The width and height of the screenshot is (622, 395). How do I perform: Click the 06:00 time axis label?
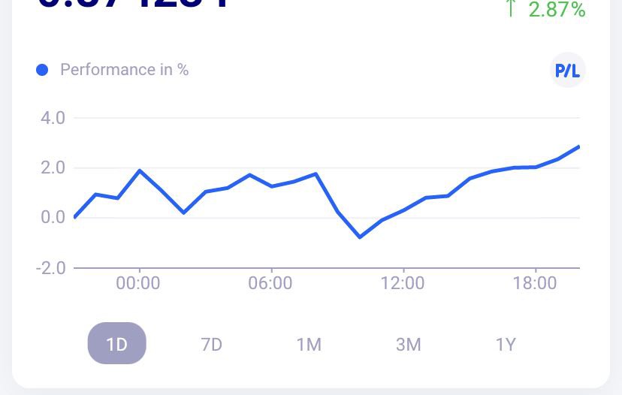[270, 283]
